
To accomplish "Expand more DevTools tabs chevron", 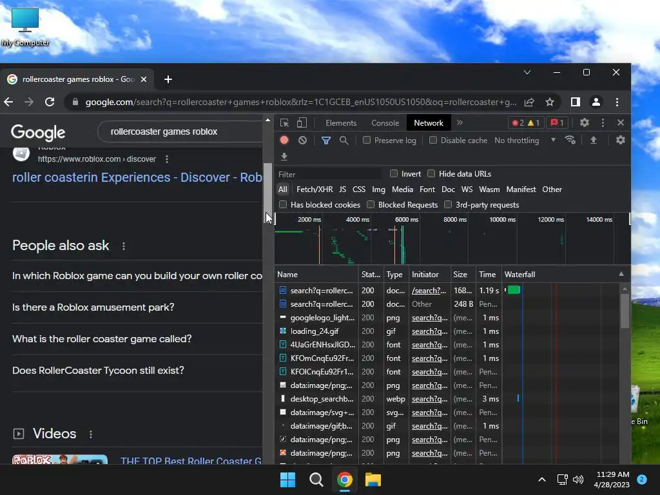I will tap(460, 122).
